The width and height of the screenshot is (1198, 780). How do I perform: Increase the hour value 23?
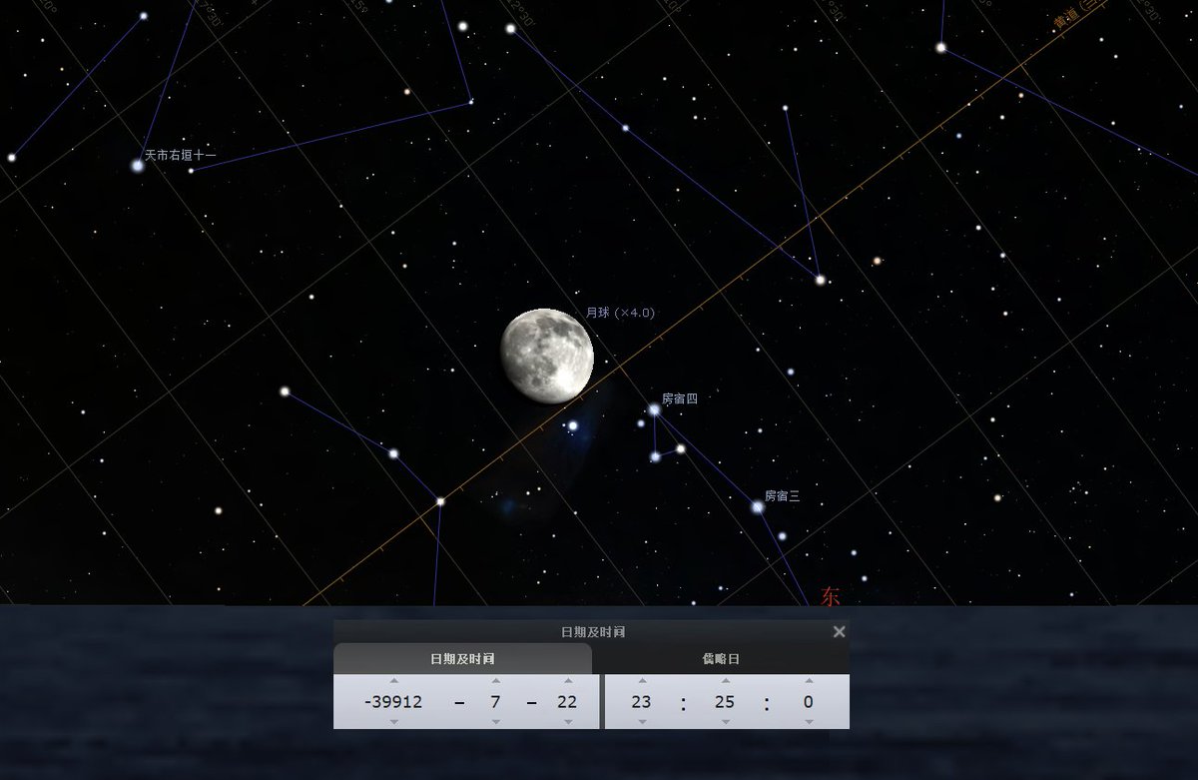click(x=641, y=681)
